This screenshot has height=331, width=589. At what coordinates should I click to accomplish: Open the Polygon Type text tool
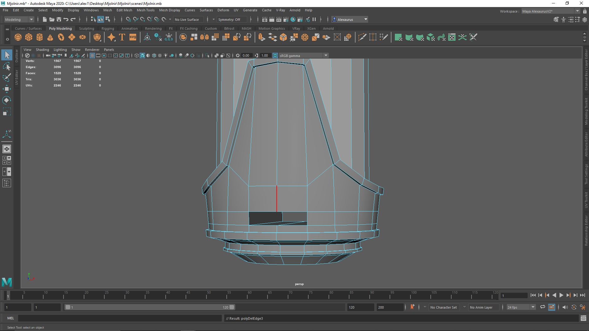(x=121, y=37)
